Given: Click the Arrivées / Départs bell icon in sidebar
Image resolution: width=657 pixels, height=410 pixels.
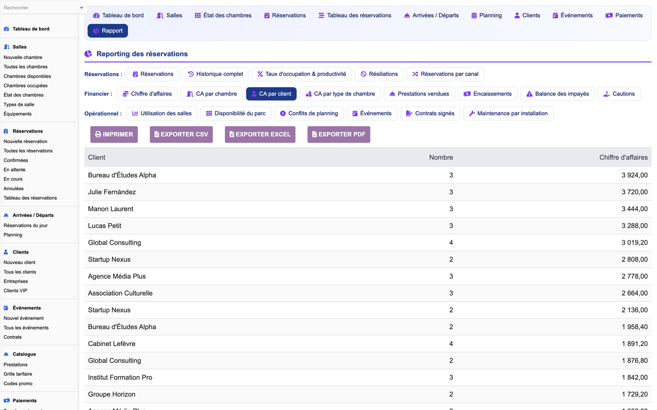Looking at the screenshot, I should pyautogui.click(x=6, y=215).
